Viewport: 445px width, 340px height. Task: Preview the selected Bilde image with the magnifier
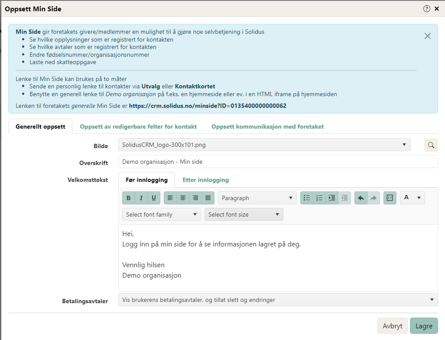coord(431,145)
